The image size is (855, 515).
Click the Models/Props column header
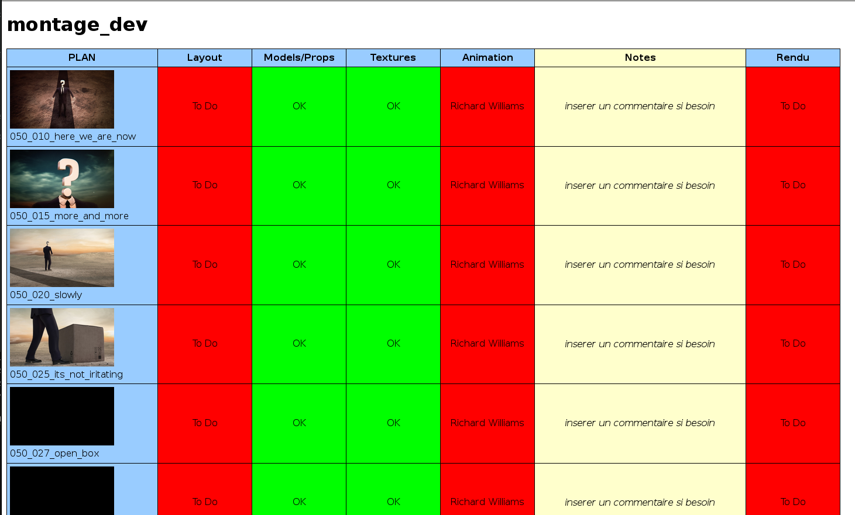[x=299, y=57]
